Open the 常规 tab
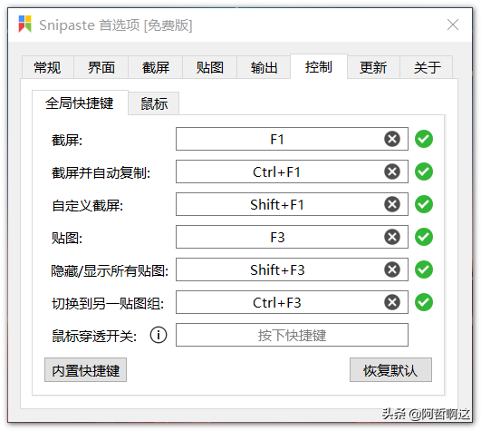481x431 pixels. (x=47, y=67)
